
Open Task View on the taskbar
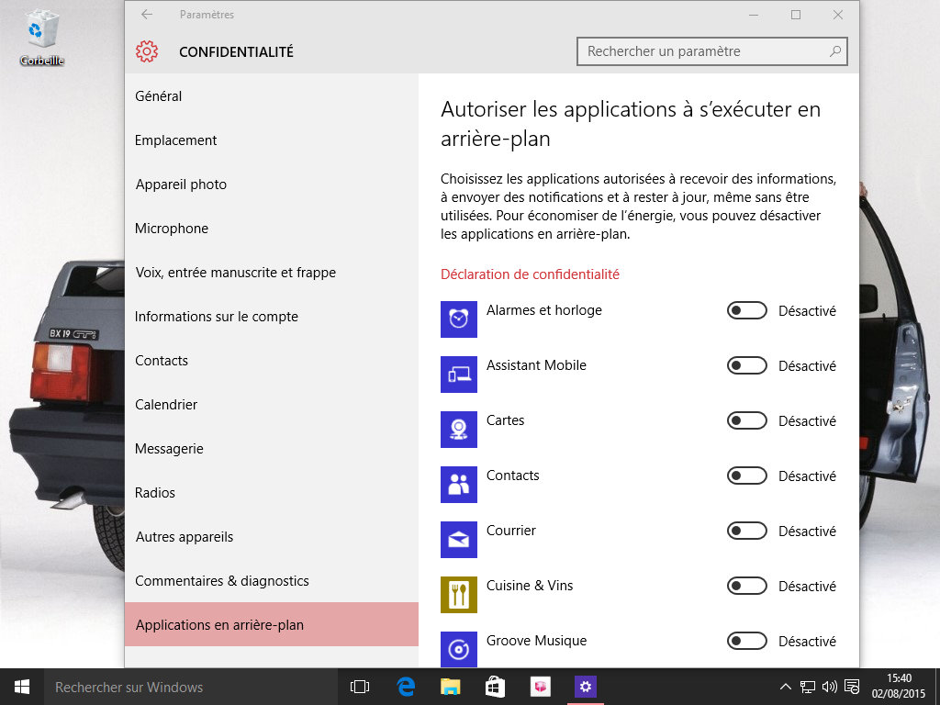click(x=360, y=687)
